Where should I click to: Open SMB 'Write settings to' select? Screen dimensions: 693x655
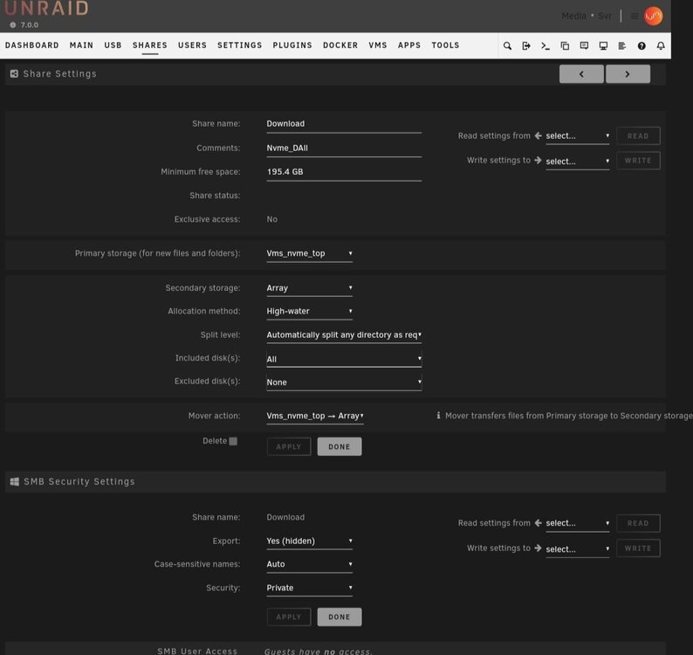[x=577, y=548]
